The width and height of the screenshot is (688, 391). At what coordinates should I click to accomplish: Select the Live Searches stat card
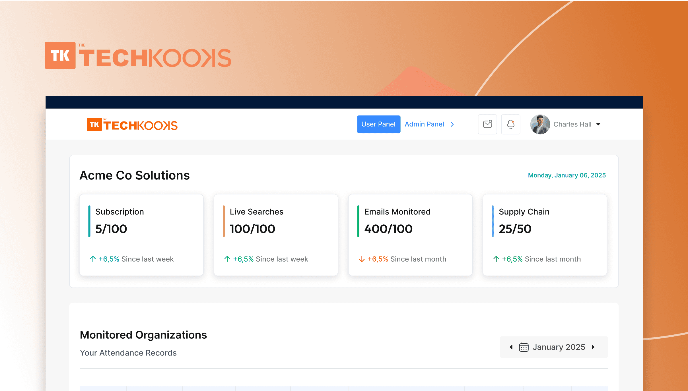pos(275,235)
